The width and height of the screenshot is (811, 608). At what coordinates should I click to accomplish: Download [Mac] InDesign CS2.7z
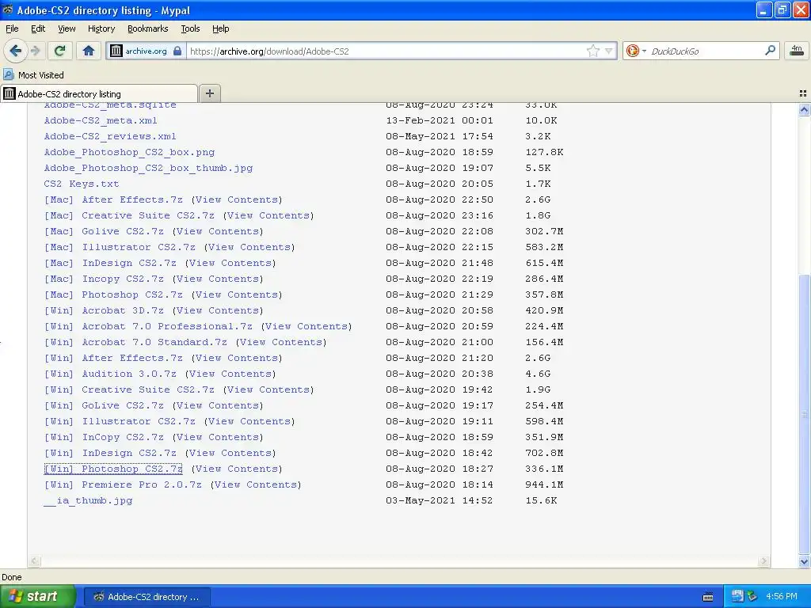pyautogui.click(x=110, y=263)
